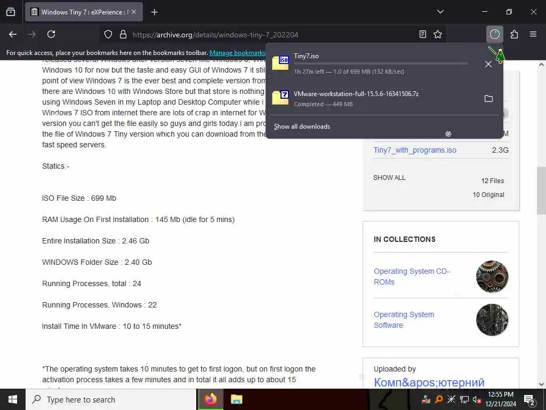The image size is (546, 410).
Task: Click the scrollbar down arrow
Action: tap(542, 384)
